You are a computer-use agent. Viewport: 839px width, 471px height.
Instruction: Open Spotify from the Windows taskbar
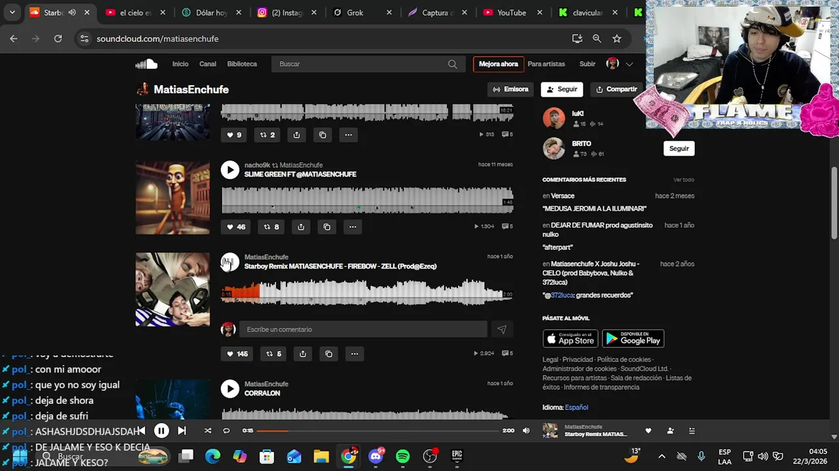point(402,456)
